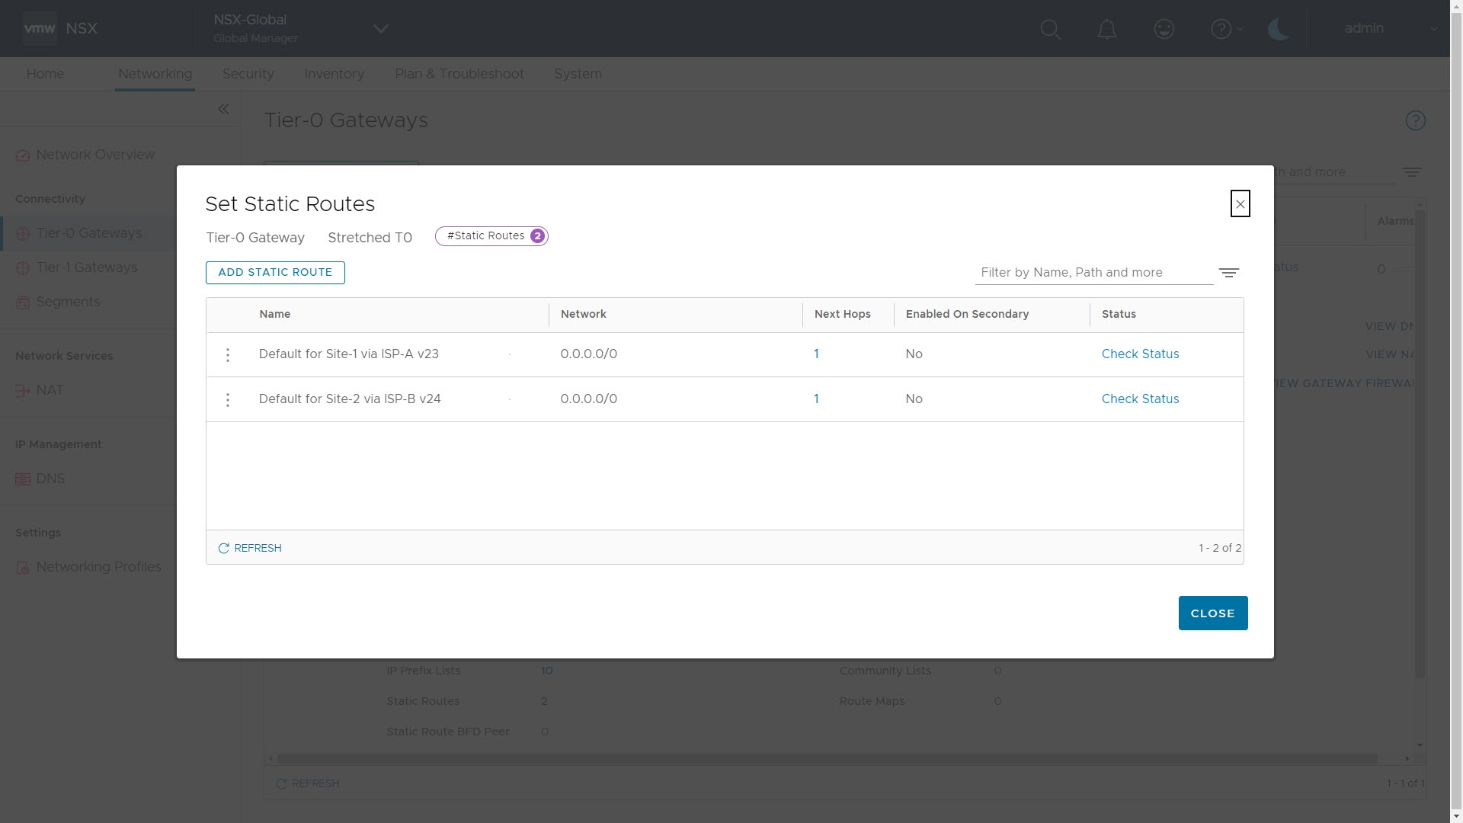Collapse the left sidebar with double chevron
Screen dimensions: 1463x823
click(x=223, y=109)
